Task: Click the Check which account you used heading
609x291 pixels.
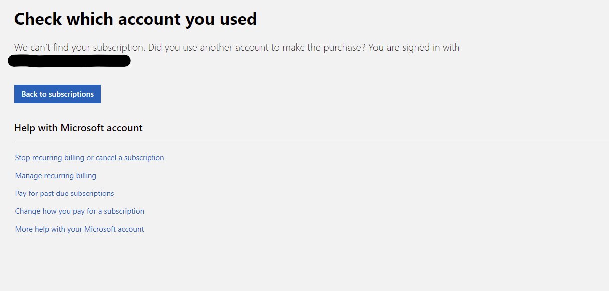Action: pos(136,19)
